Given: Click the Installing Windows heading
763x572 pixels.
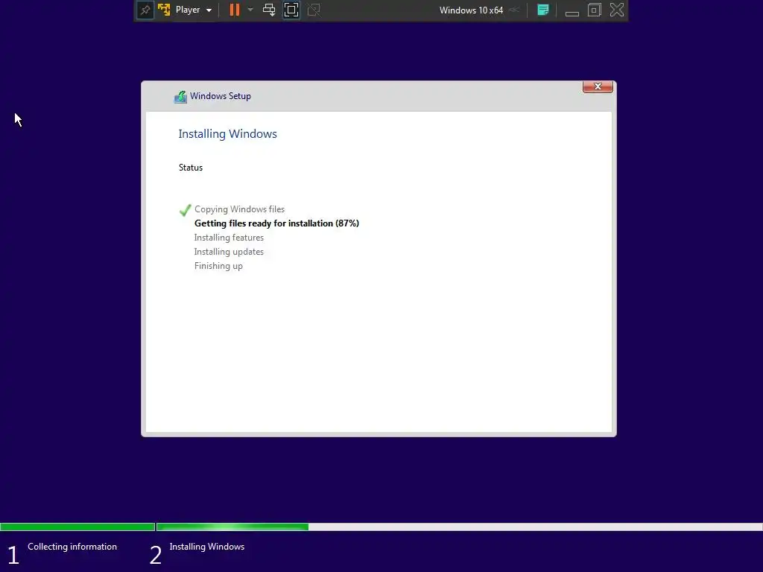Looking at the screenshot, I should click(x=227, y=134).
